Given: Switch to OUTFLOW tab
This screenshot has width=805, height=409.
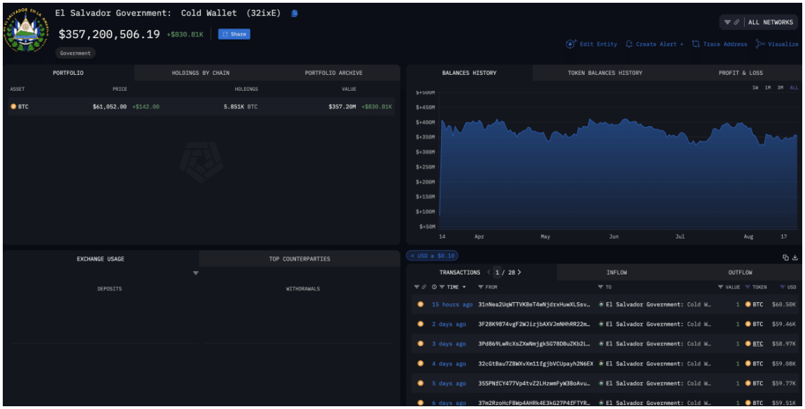Looking at the screenshot, I should tap(740, 272).
